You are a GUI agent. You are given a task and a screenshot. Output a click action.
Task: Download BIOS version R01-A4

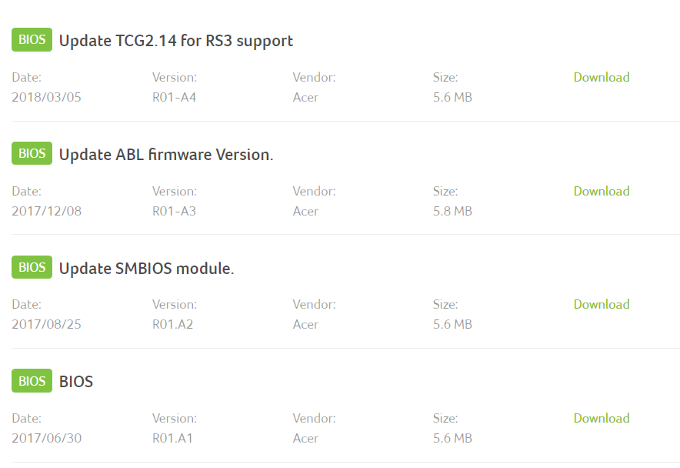click(602, 77)
